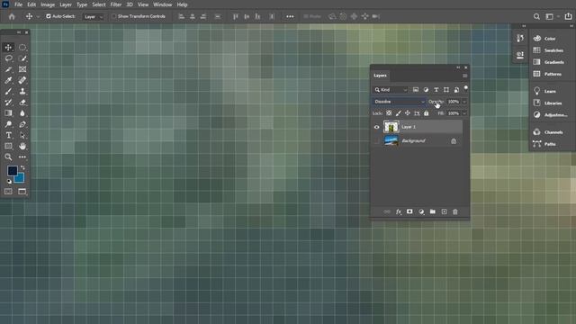
Task: Open the Dissolve blend mode dropdown
Action: [399, 102]
